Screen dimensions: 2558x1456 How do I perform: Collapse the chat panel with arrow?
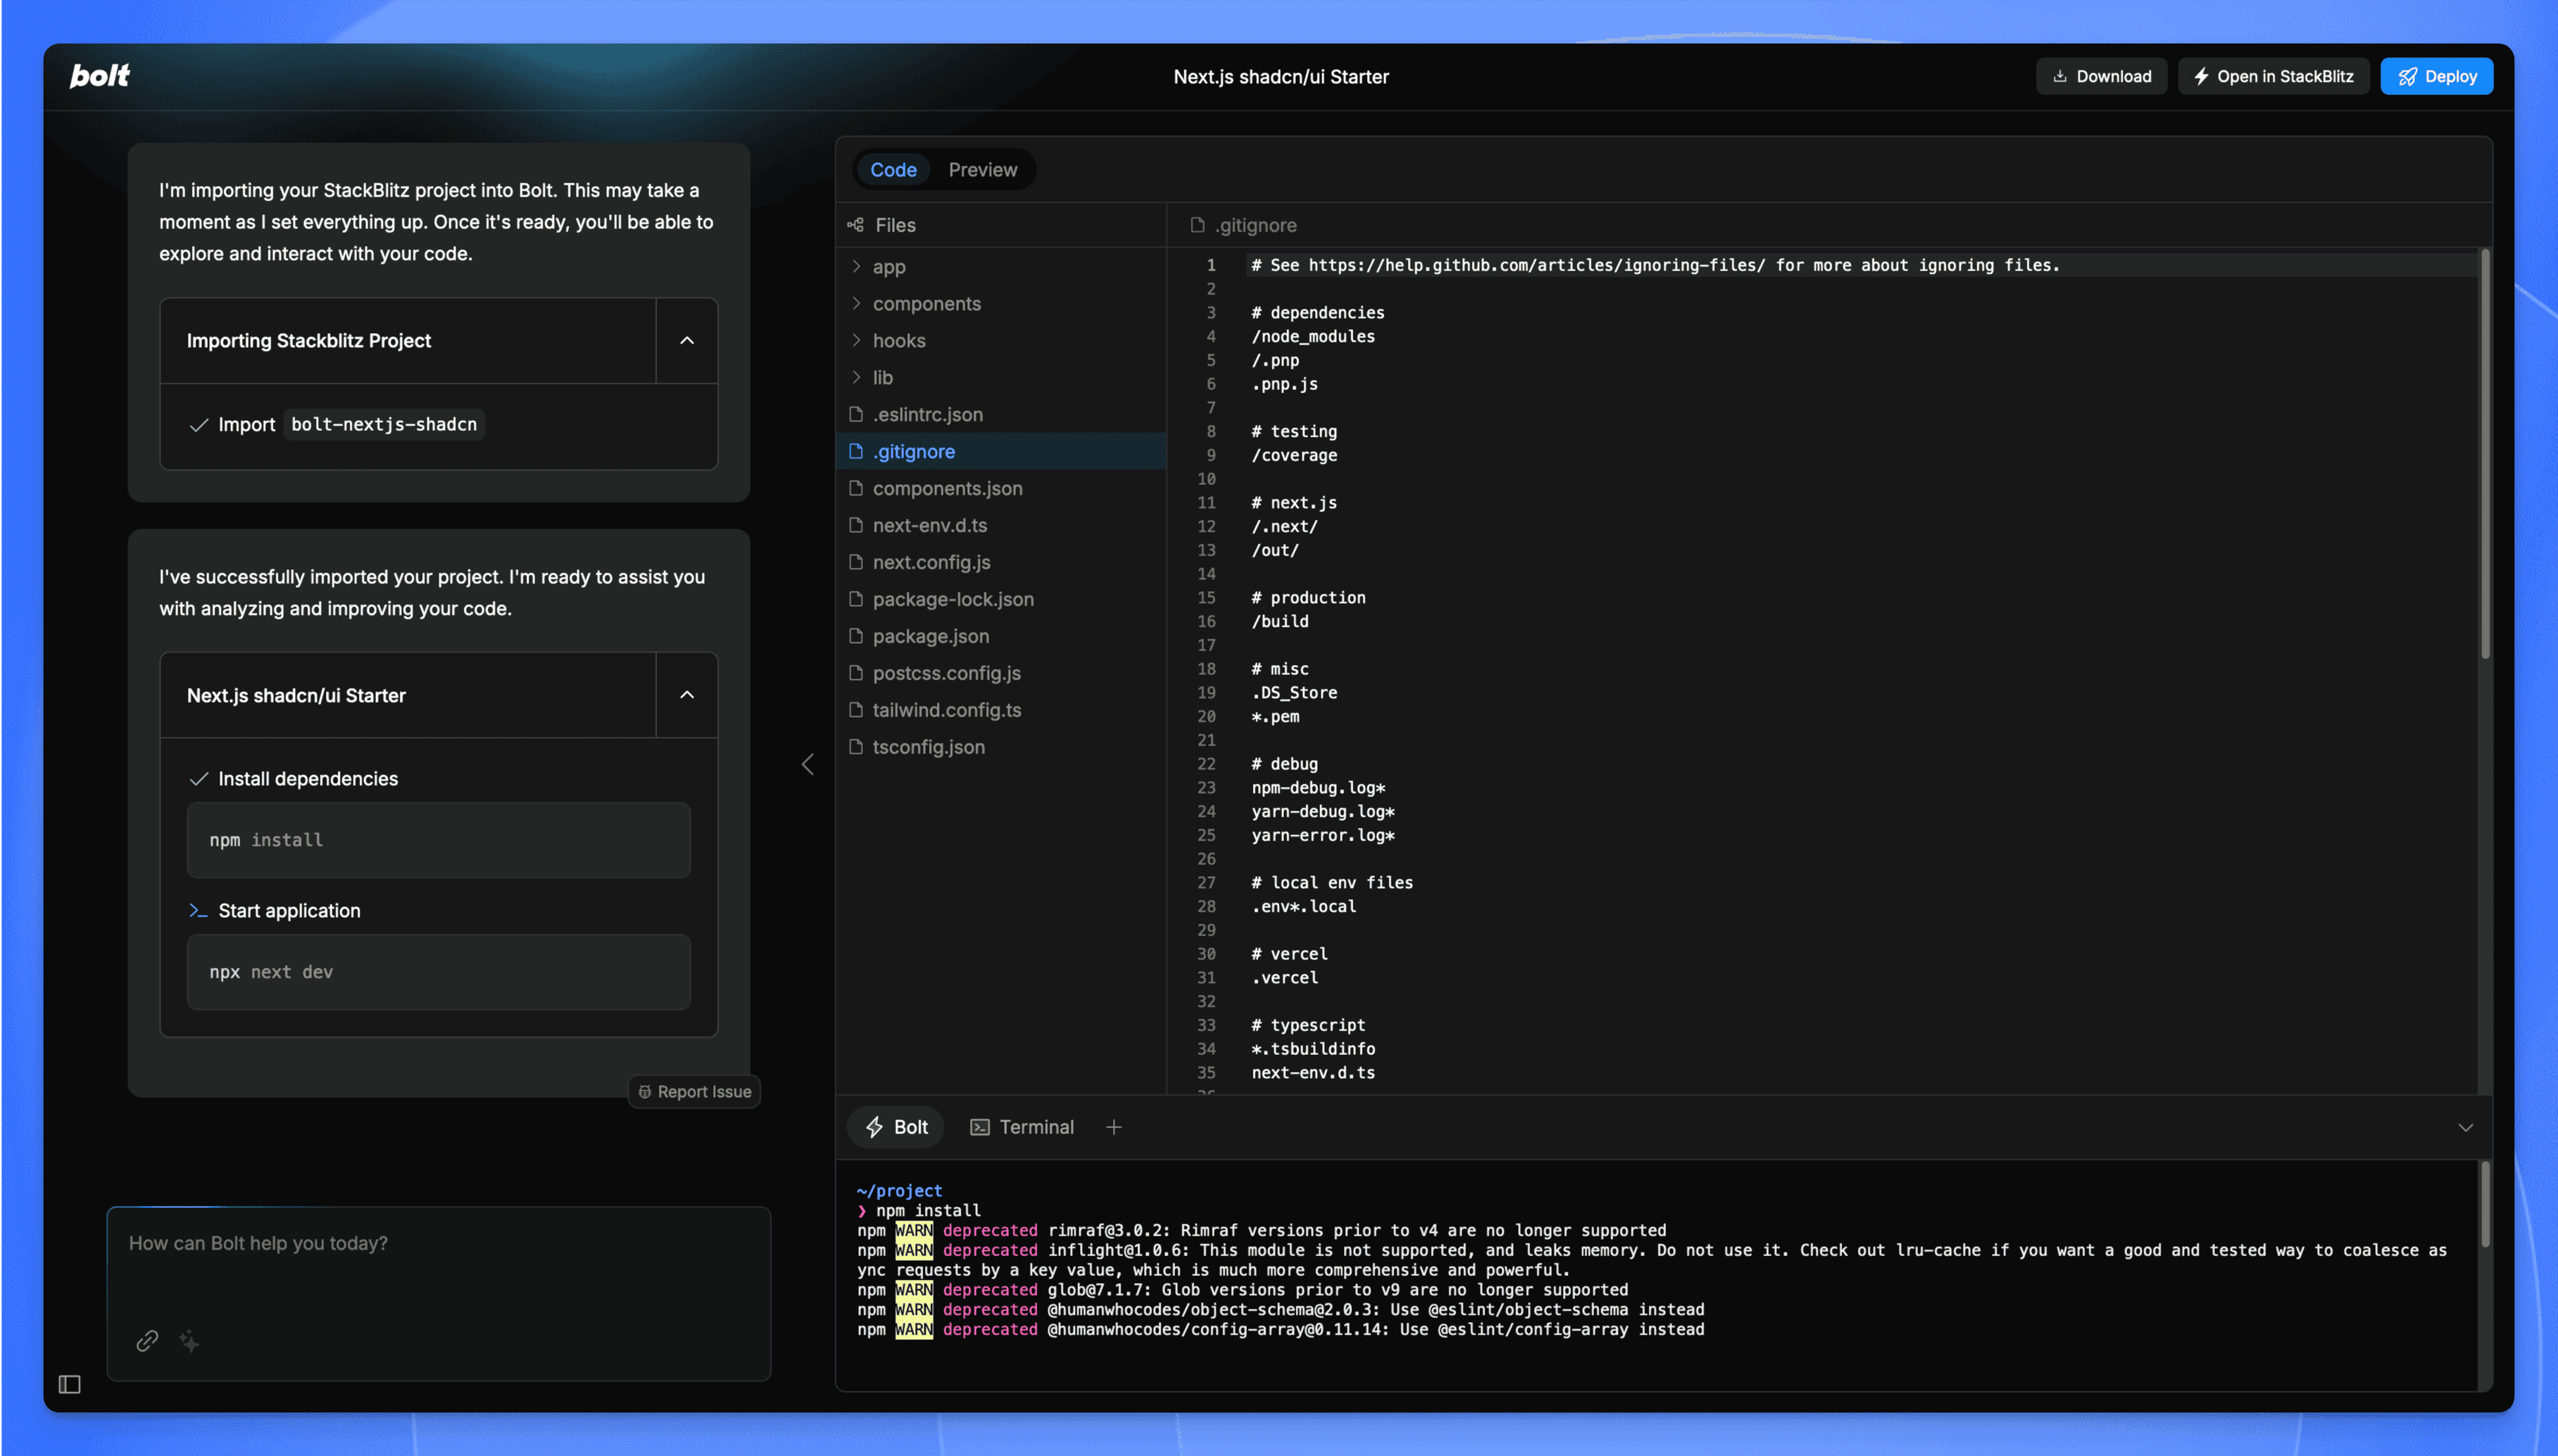tap(808, 765)
